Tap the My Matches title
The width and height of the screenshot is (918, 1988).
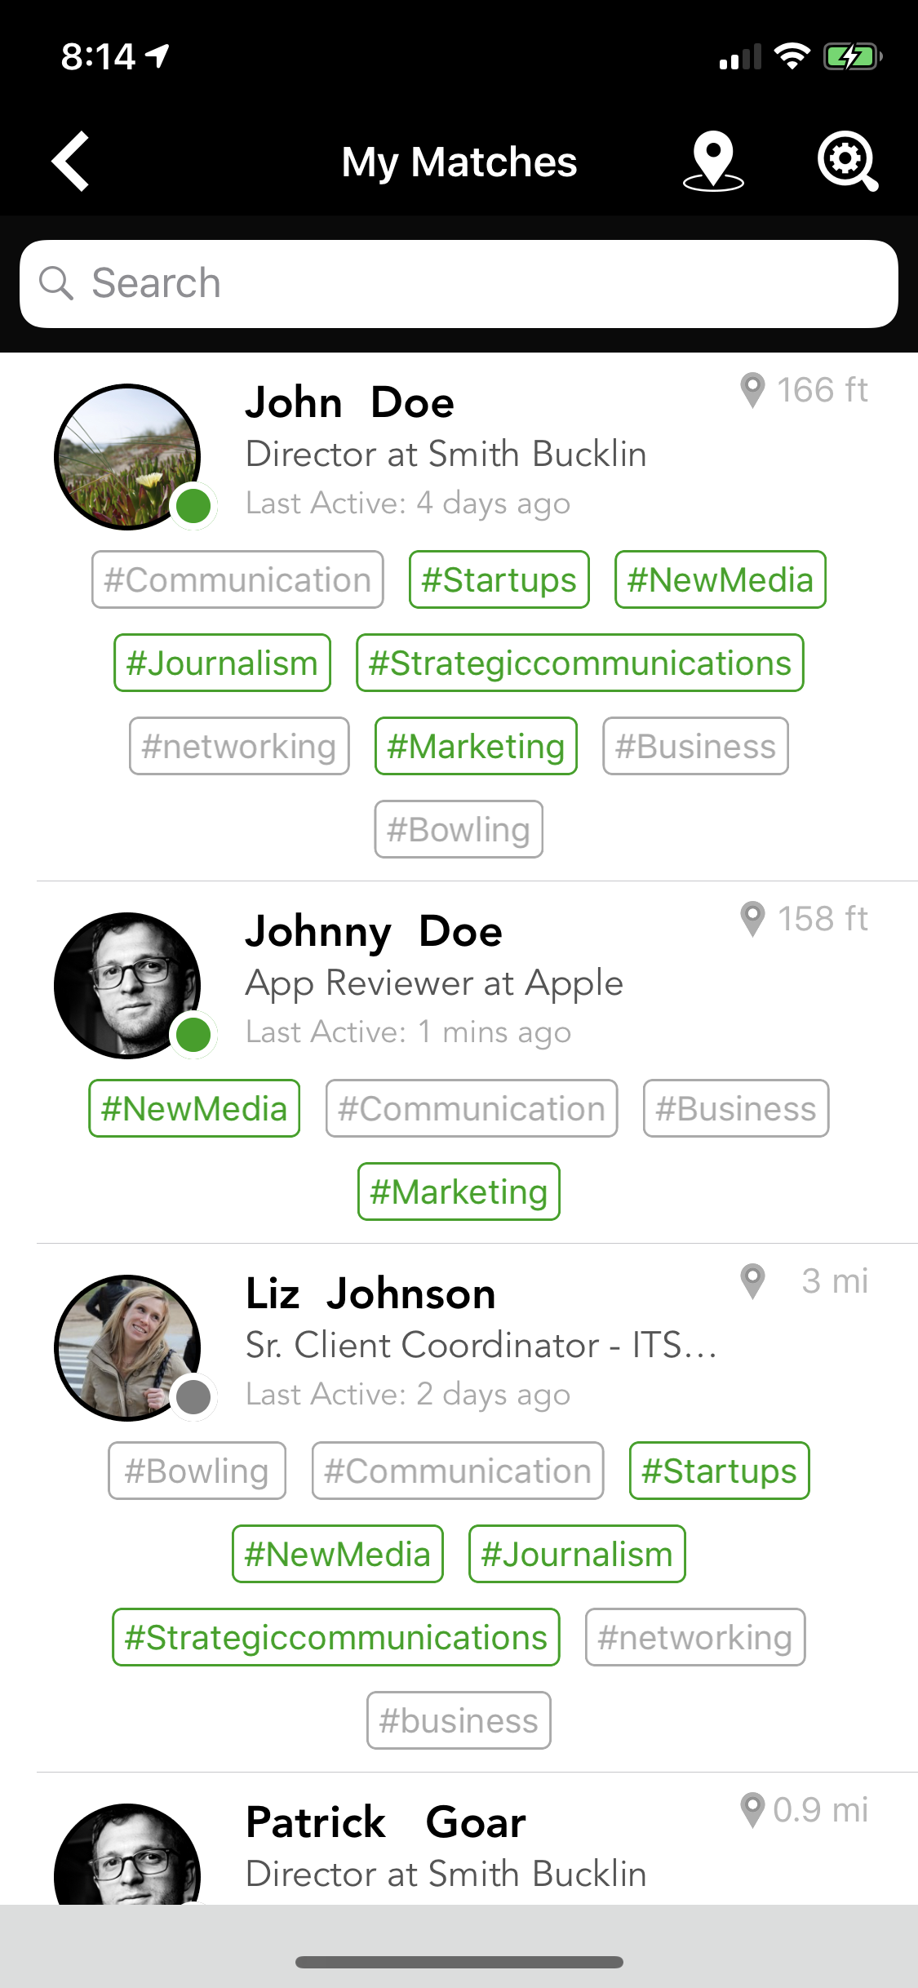click(x=459, y=162)
